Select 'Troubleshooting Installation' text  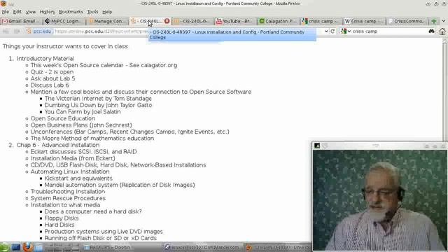click(x=68, y=191)
